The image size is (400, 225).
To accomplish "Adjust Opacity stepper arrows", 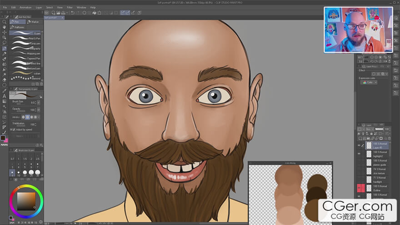I will tap(35, 110).
